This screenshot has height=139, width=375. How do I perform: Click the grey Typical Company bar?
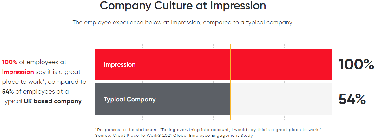(x=162, y=99)
